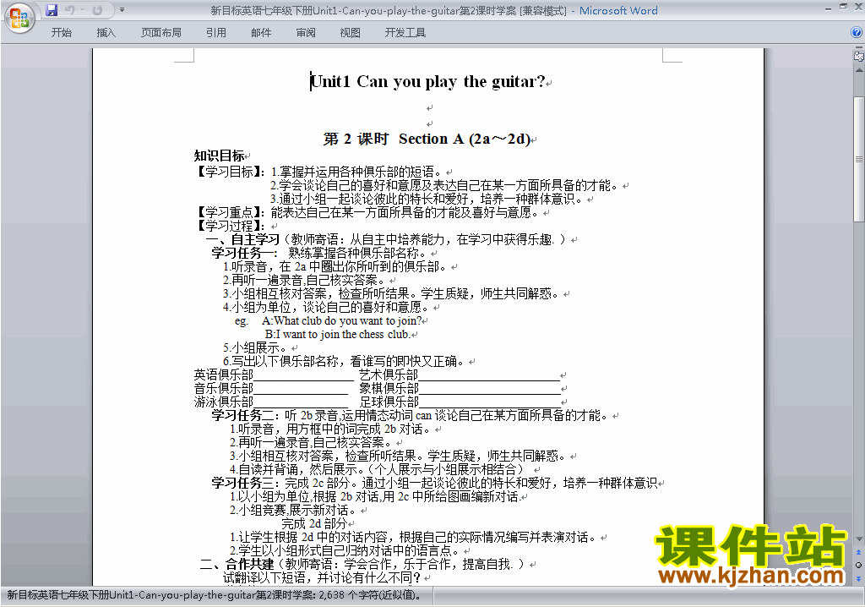Minimize the Word window
The width and height of the screenshot is (865, 607).
click(x=828, y=8)
